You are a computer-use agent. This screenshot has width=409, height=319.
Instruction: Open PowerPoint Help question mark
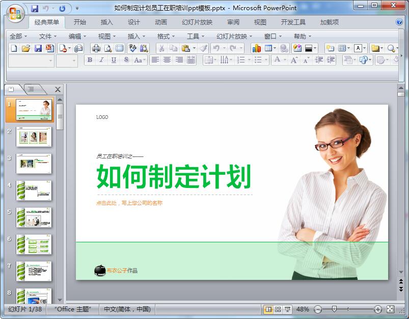point(399,22)
